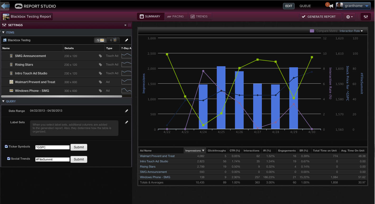Uncheck the Ticker Symbols checkbox
375x204 pixels.
pos(6,146)
